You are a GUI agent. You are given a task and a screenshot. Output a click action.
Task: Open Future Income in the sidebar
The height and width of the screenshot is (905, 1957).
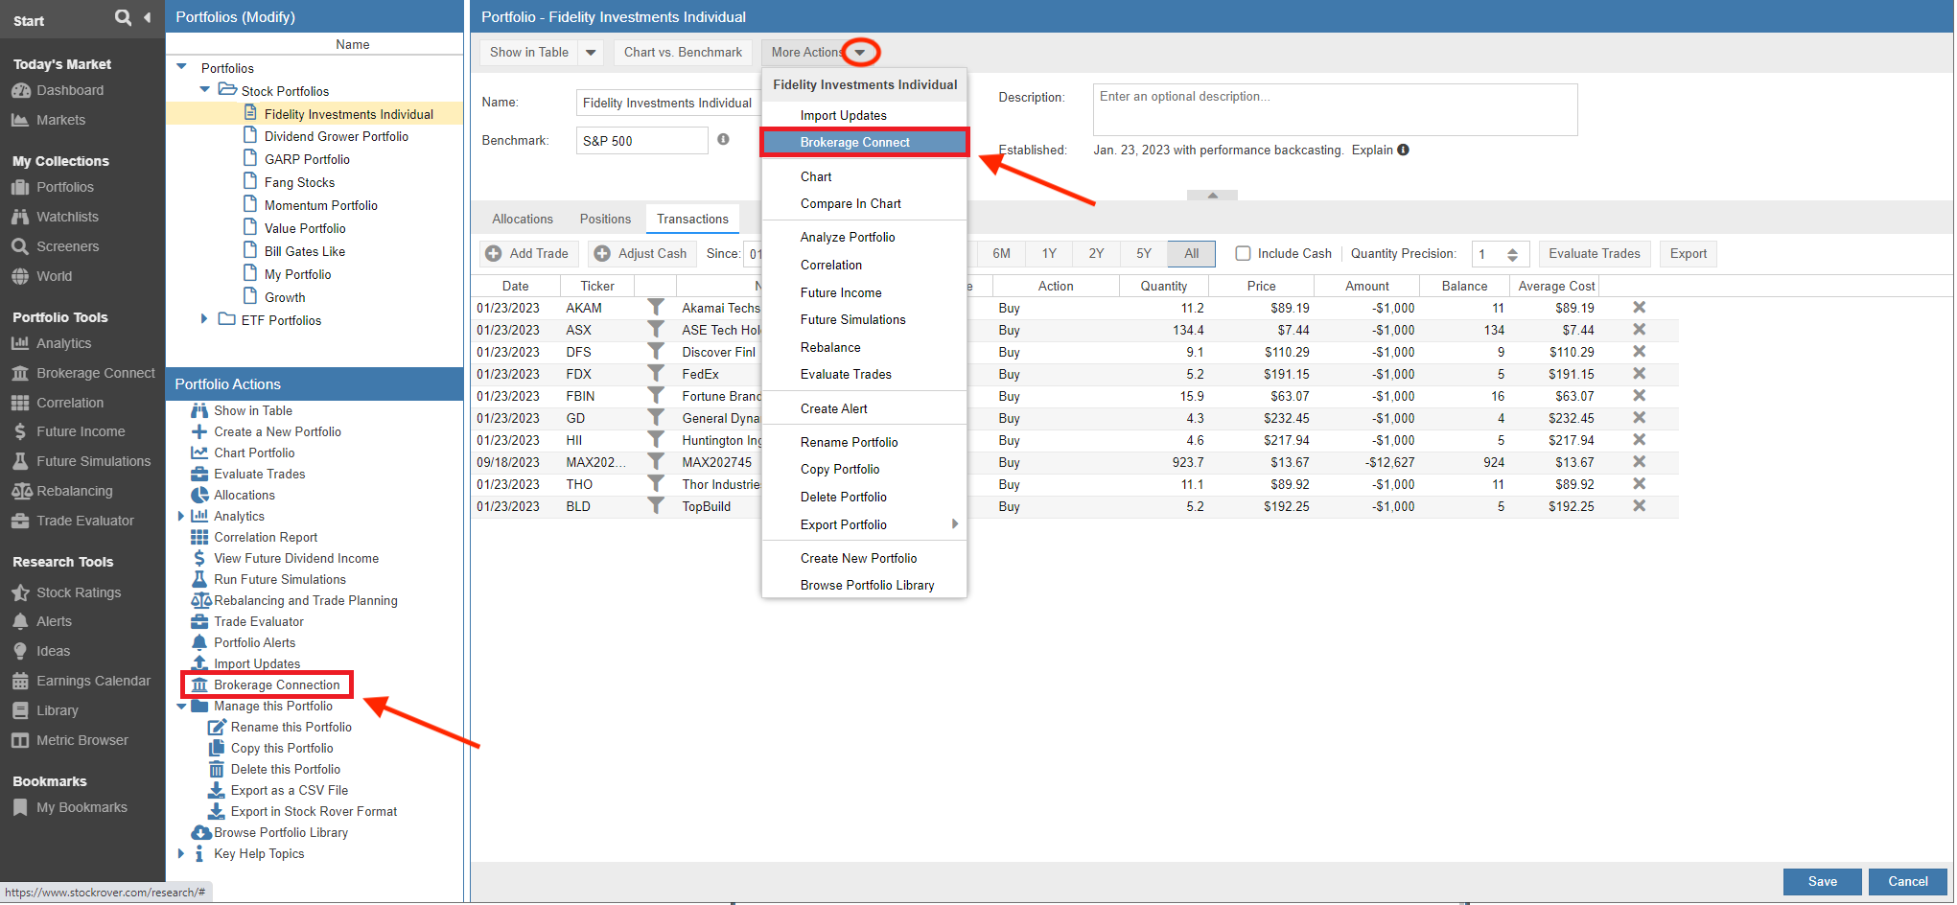tap(81, 431)
